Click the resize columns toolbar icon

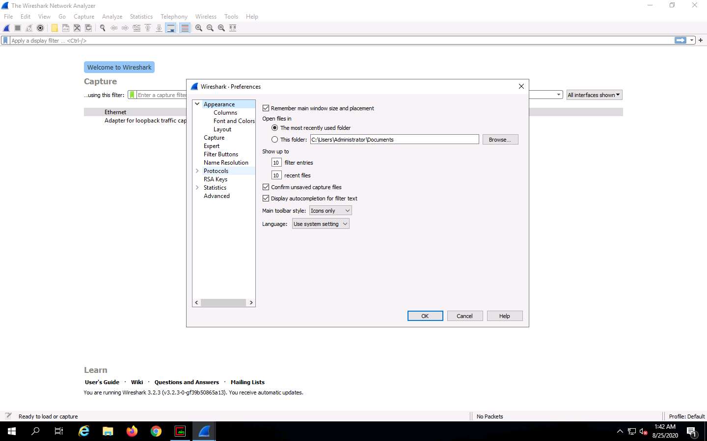tap(233, 28)
